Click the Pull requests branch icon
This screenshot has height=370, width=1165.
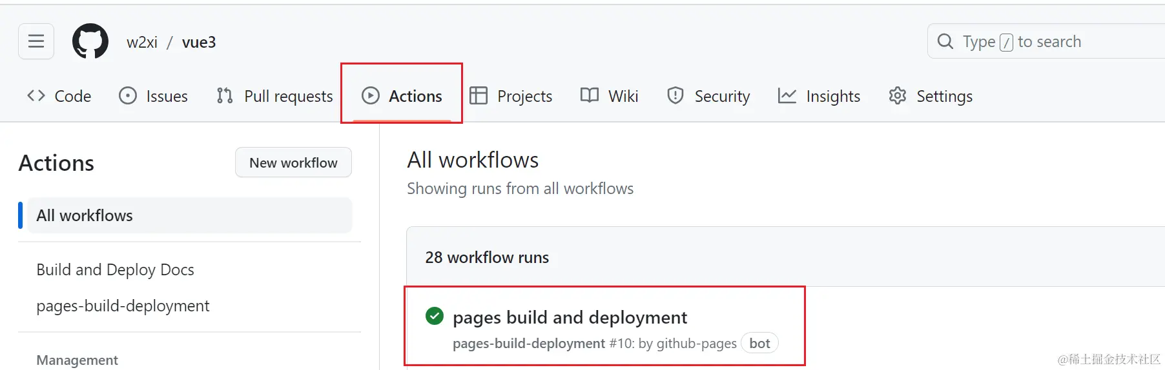coord(225,96)
